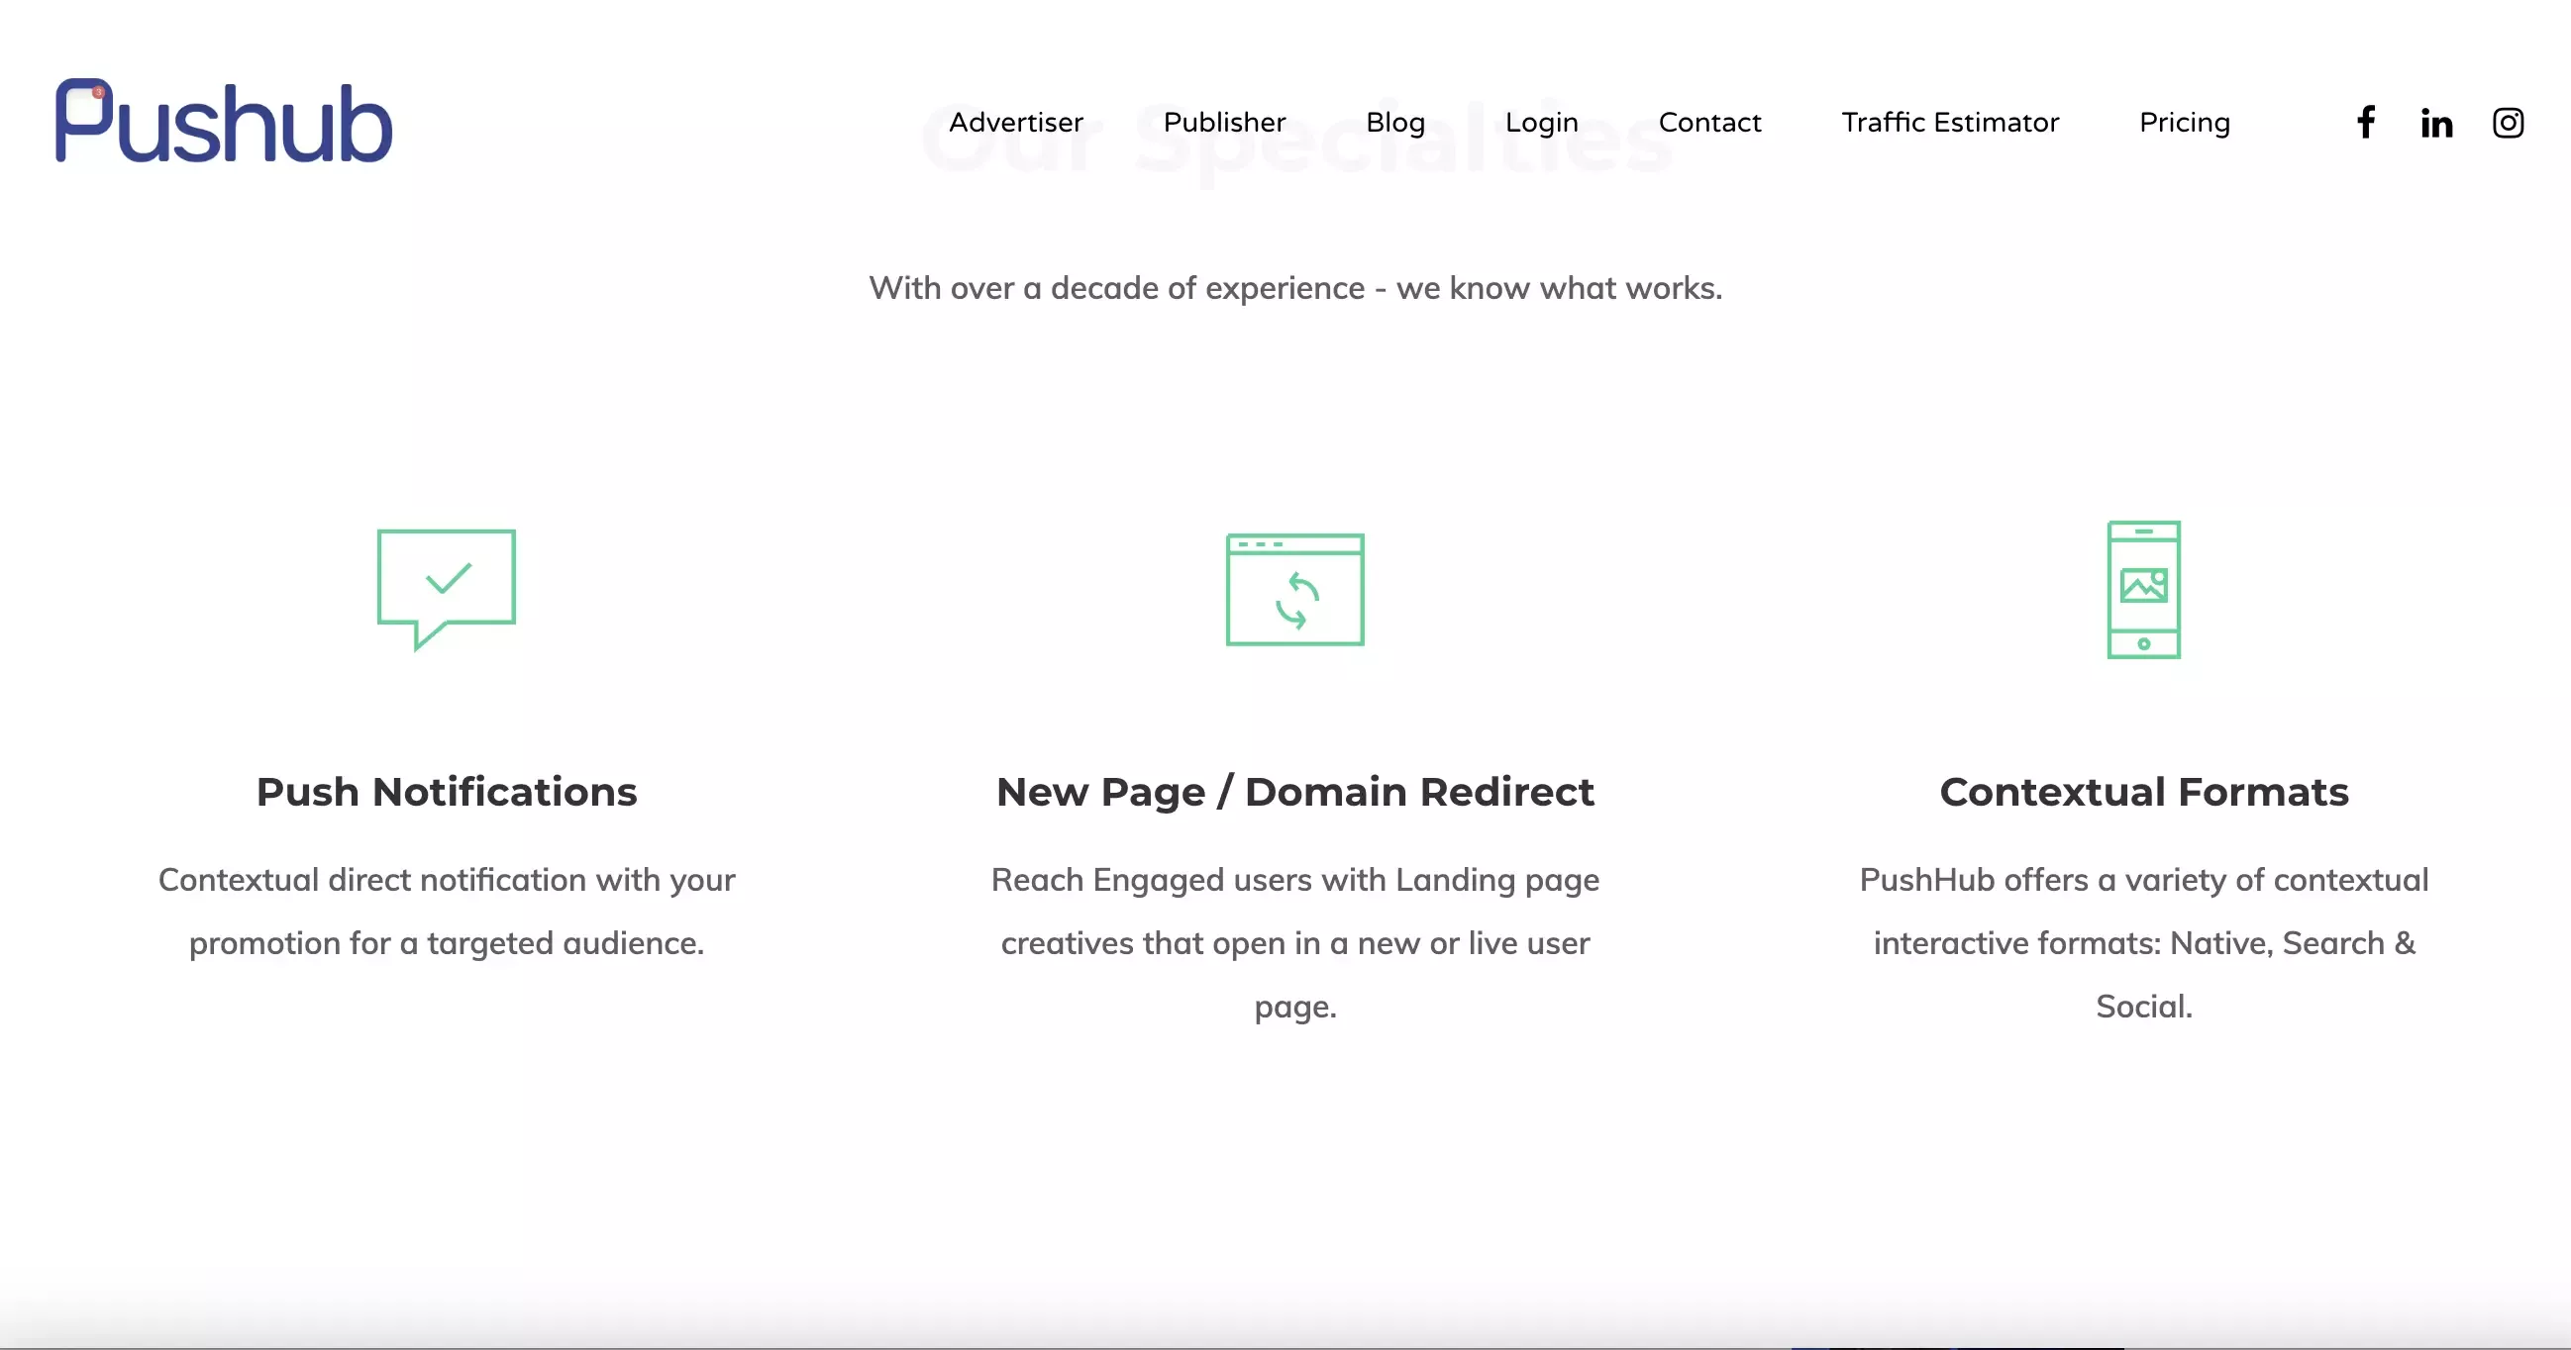This screenshot has width=2571, height=1350.
Task: Click the mobile phone image icon
Action: click(x=2143, y=589)
